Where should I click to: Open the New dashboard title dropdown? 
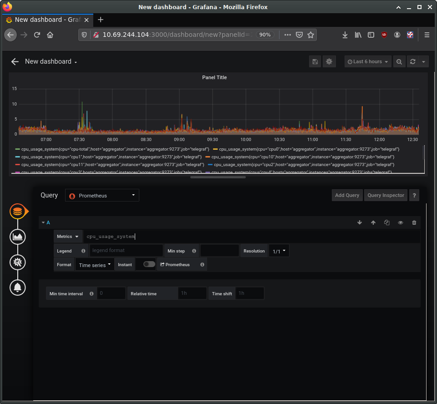point(51,61)
